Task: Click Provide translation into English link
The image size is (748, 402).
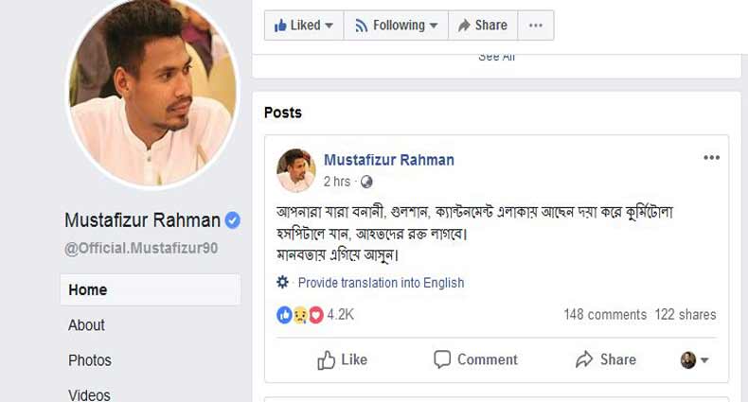Action: pos(381,282)
